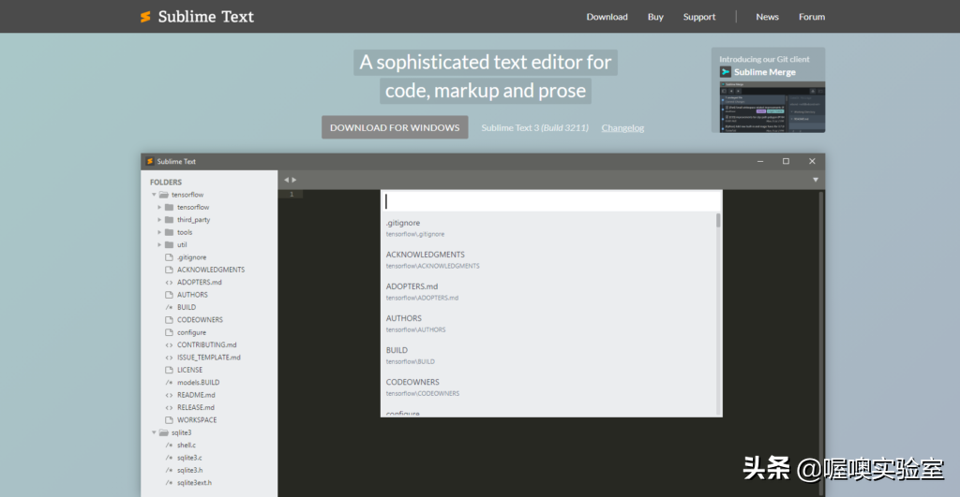Select BUILD in the quick panel list
The image size is (960, 497).
(x=548, y=355)
